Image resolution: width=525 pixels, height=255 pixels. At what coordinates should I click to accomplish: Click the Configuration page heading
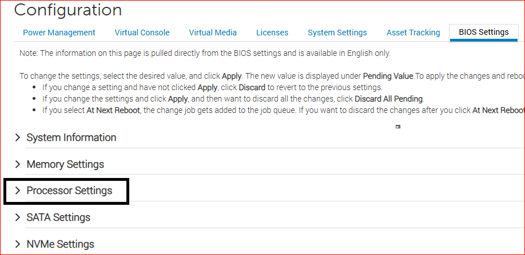[68, 10]
